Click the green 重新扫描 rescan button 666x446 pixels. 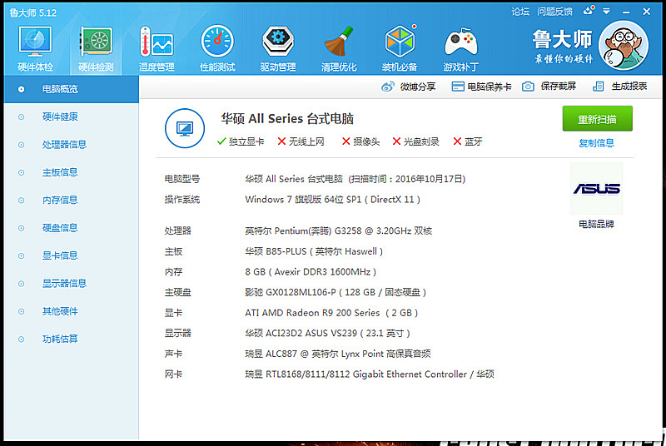pos(597,119)
